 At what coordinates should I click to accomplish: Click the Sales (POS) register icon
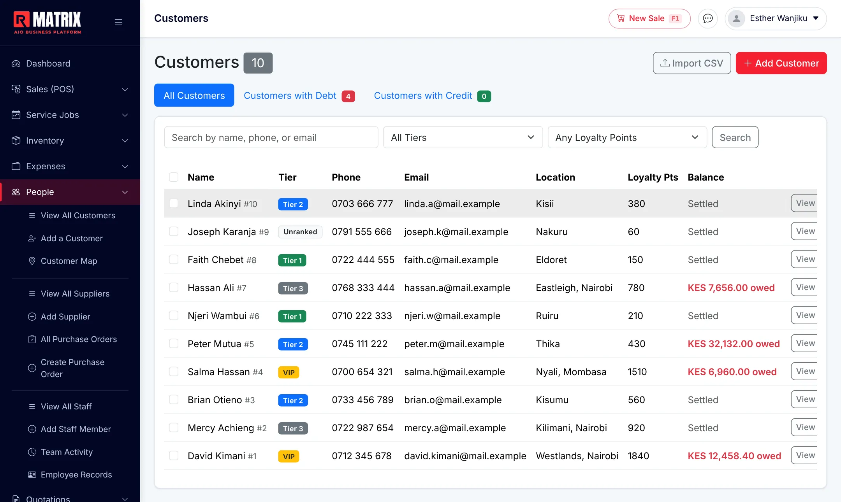click(16, 89)
